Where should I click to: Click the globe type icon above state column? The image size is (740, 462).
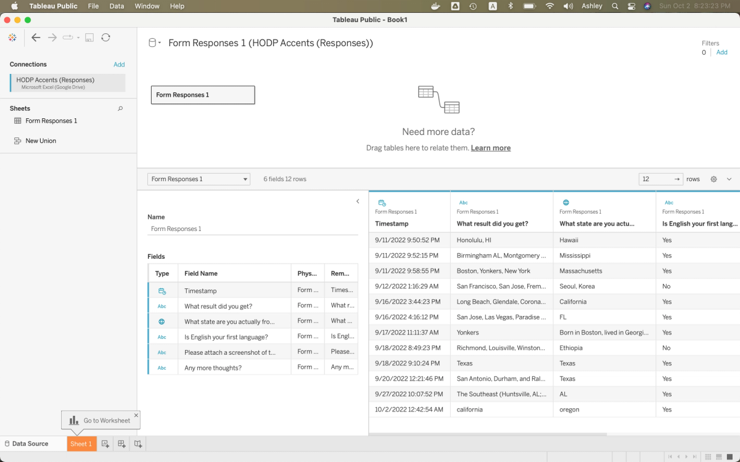point(565,202)
